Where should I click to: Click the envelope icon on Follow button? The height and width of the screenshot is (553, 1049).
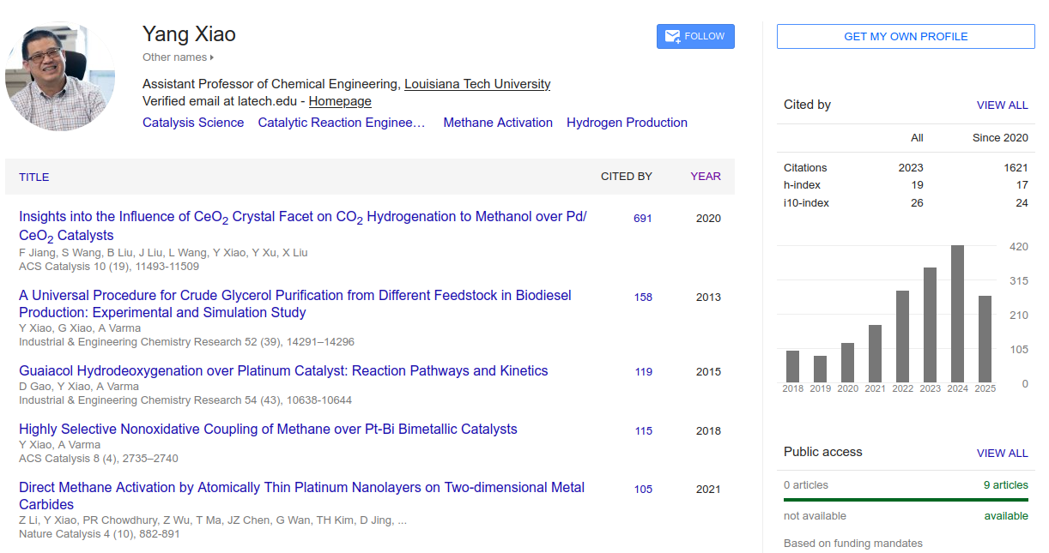click(672, 37)
